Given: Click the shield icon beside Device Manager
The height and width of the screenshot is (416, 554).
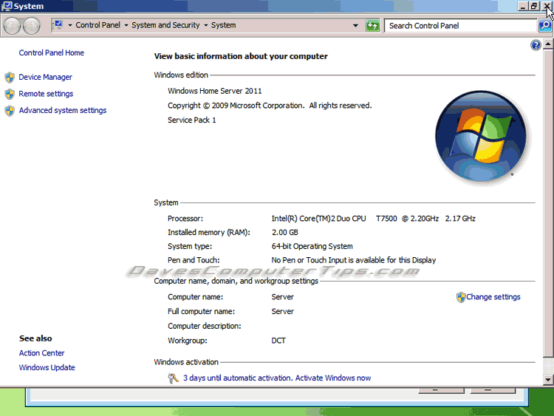Looking at the screenshot, I should tap(10, 77).
